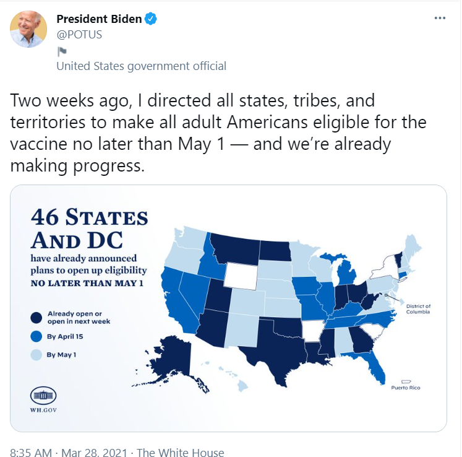Click the light blue 'By May 1' legend dot
Viewport: 462px width, 457px height.
(x=36, y=355)
